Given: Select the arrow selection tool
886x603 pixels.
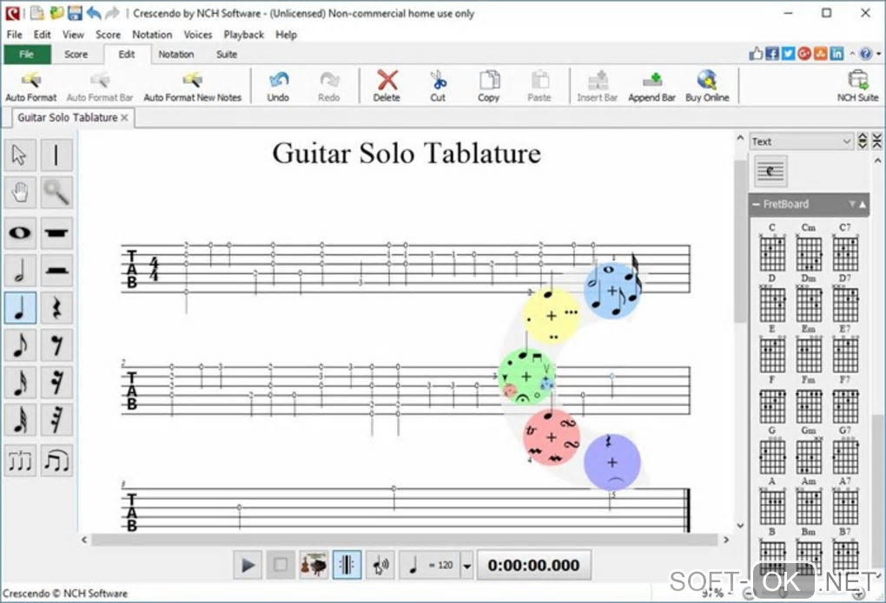Looking at the screenshot, I should tap(20, 154).
